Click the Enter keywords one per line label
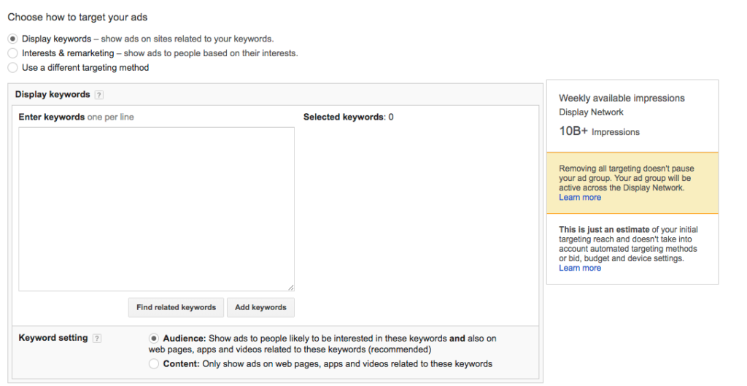This screenshot has height=386, width=747. tap(76, 117)
